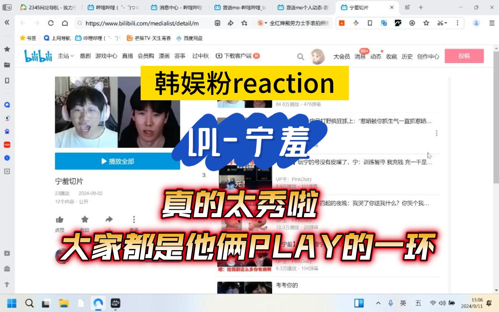Click the pink 投稿 upload button

tap(464, 56)
